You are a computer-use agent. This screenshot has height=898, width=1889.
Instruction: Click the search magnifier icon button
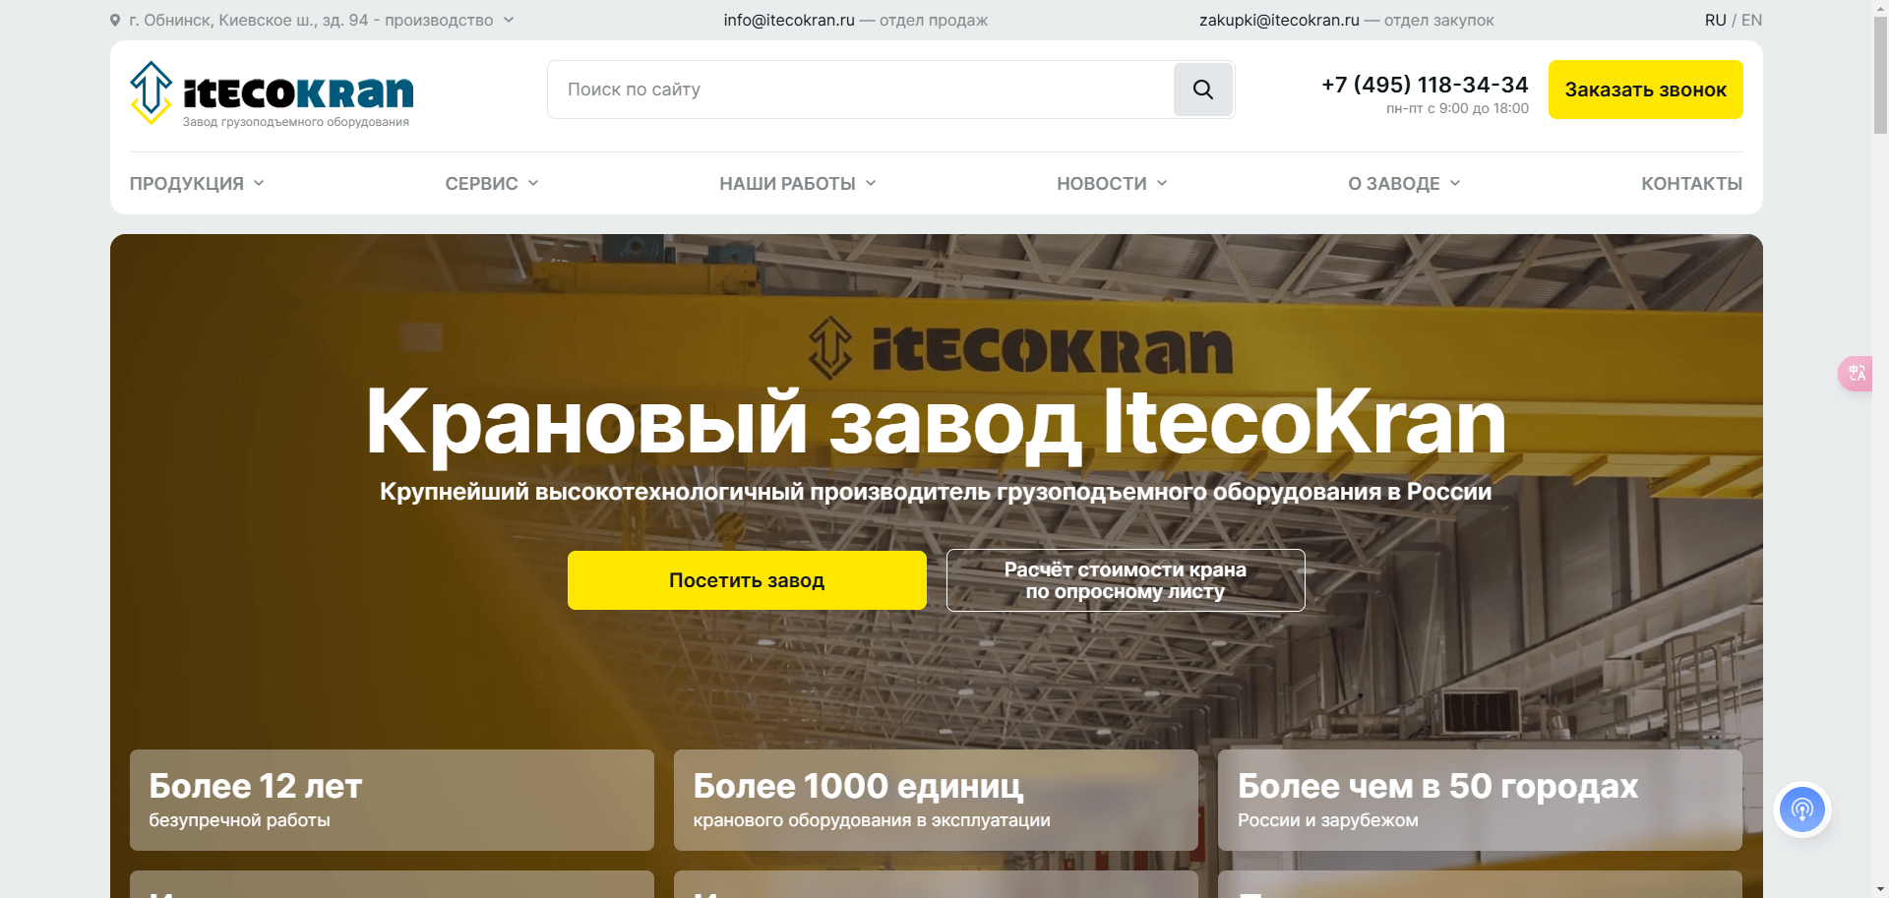coord(1202,90)
